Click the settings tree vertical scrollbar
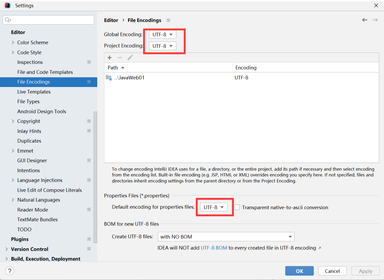 95,177
